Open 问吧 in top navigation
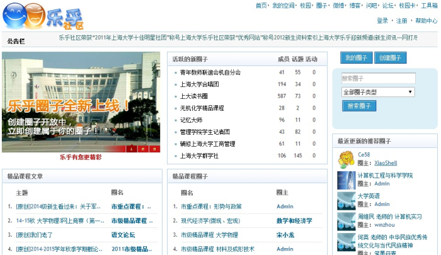Viewport: 441px width, 255px height. (x=372, y=5)
